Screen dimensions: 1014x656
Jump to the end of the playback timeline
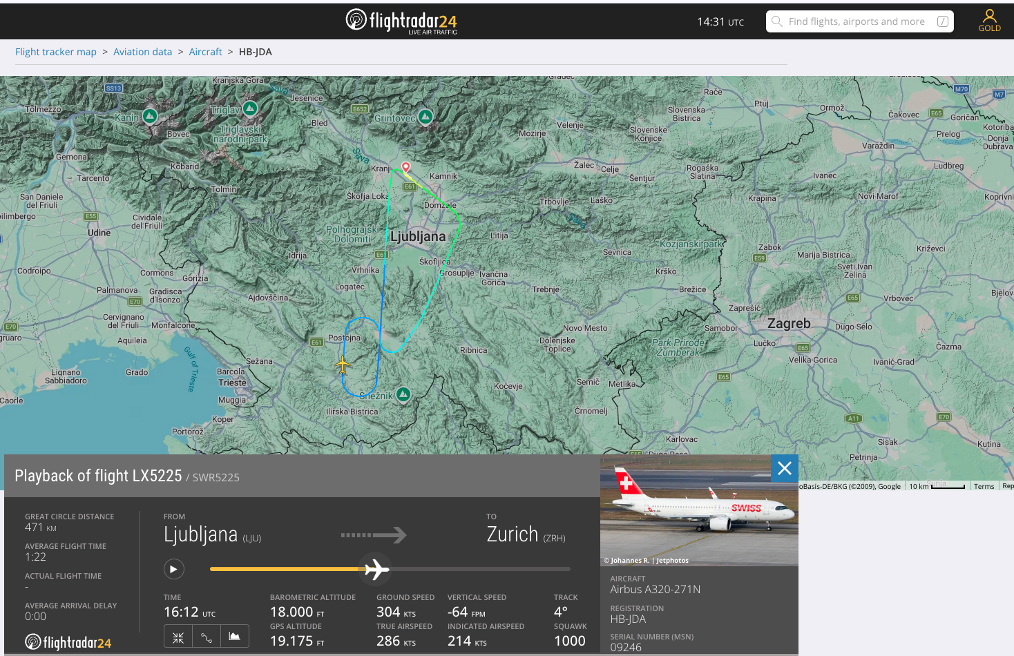point(570,569)
